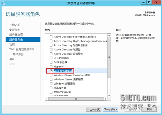This screenshot has width=162, height=115.
Task: Select DNS 服务器 role checkbox
Action: 51,62
